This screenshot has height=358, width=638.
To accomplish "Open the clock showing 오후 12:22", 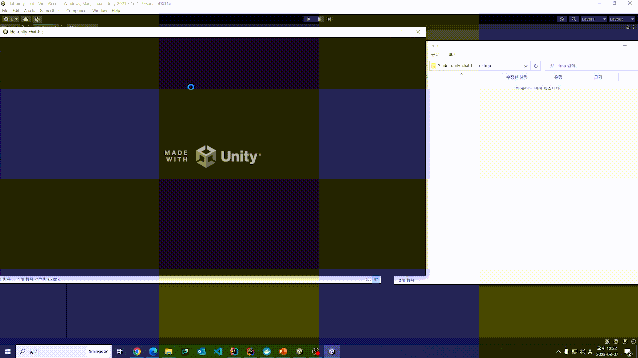I will point(607,352).
